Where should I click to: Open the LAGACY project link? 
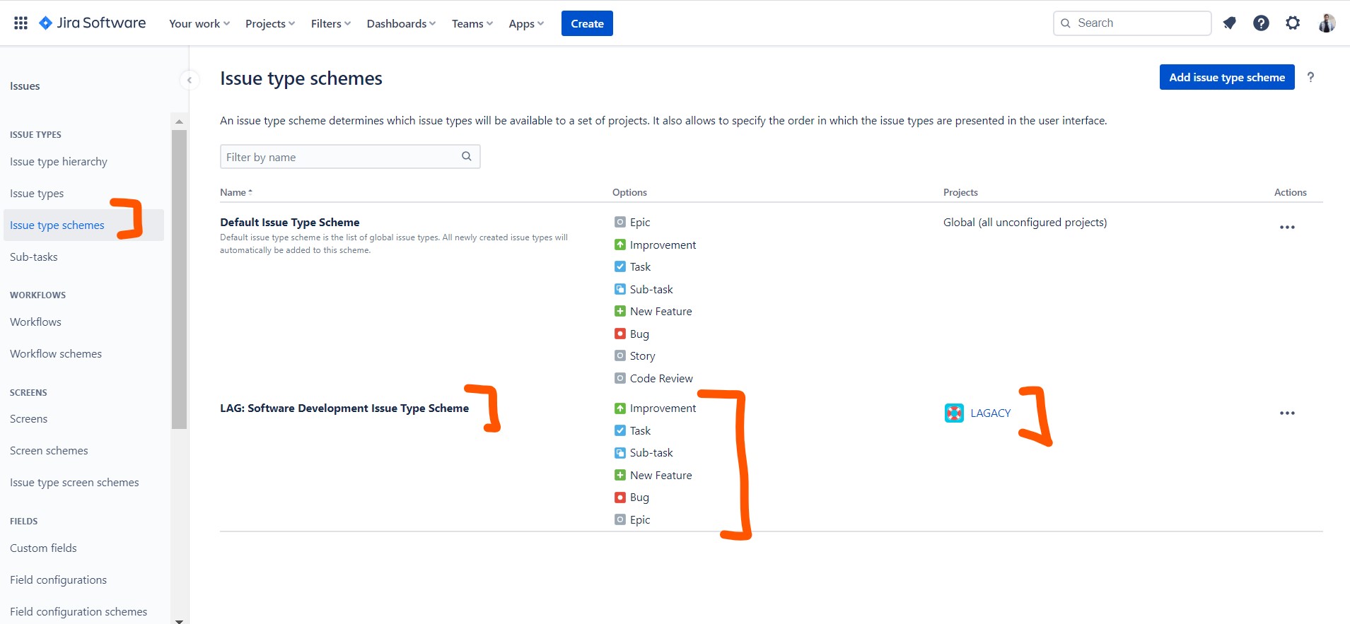(990, 413)
